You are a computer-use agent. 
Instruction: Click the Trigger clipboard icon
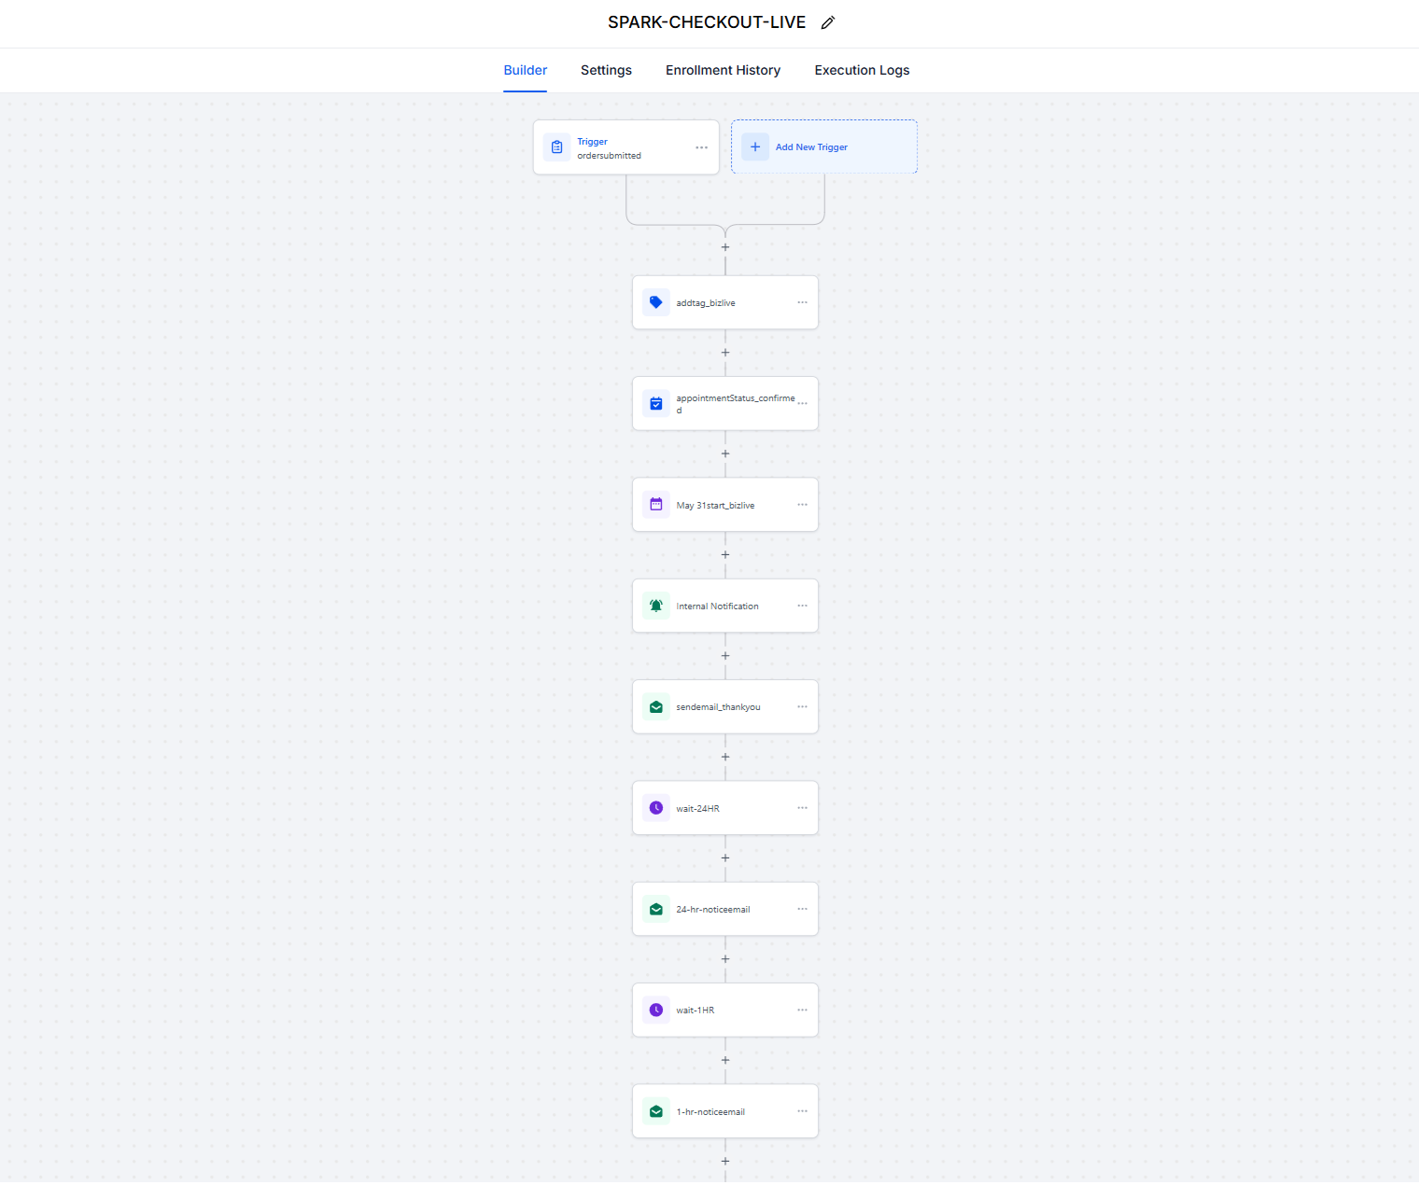pyautogui.click(x=557, y=147)
